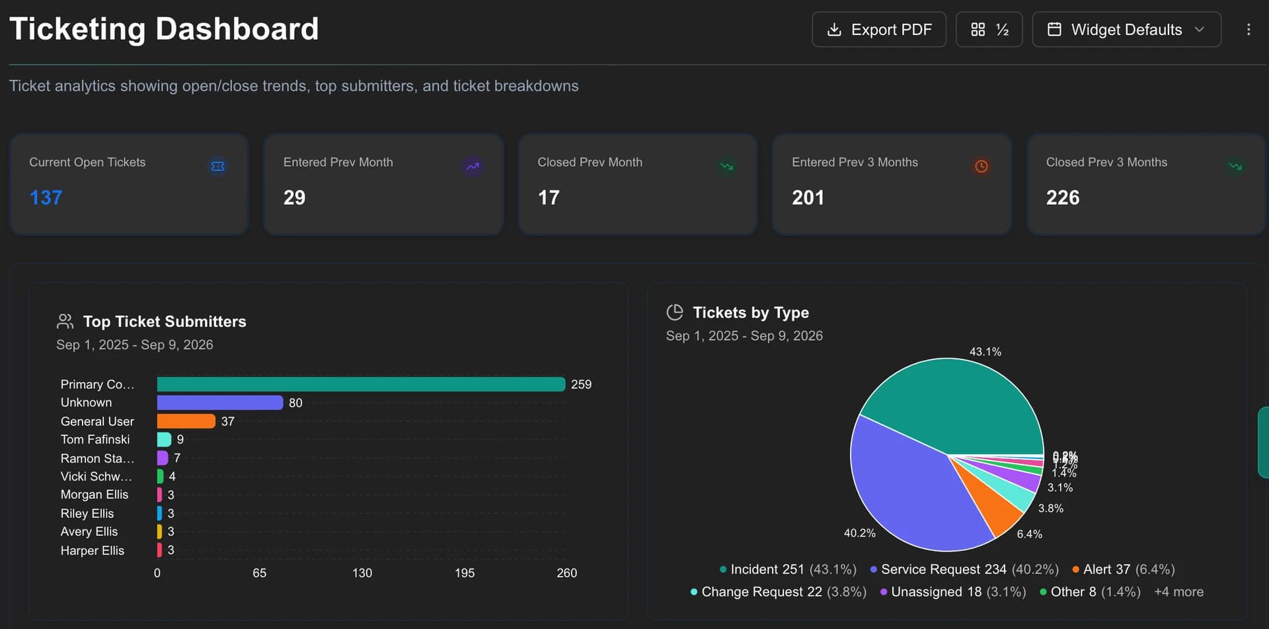Expand the +4 more legend items
The height and width of the screenshot is (629, 1269).
point(1178,592)
